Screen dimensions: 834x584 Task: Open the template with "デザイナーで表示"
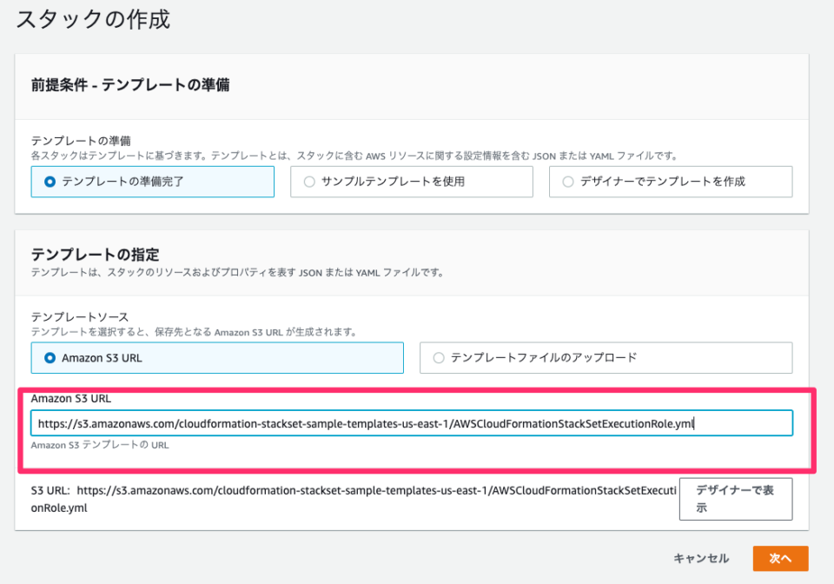coord(735,499)
